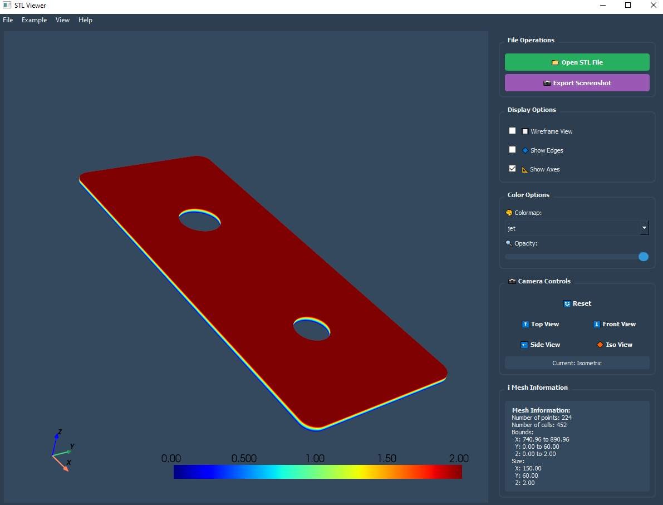Click the folder icon on Open STL File
The image size is (663, 505).
[x=555, y=62]
